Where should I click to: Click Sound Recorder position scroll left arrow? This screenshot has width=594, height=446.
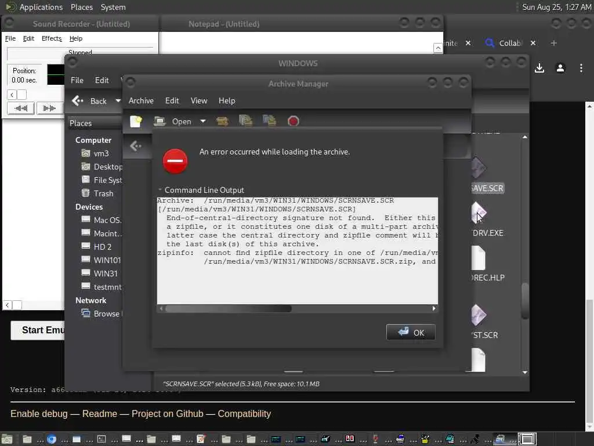(12, 95)
